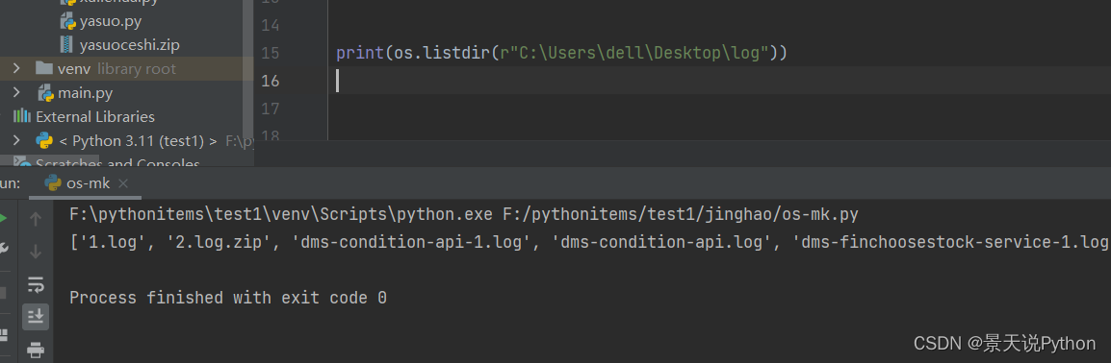Click the Python icon on os-mk tab
Viewport: 1111px width, 363px height.
point(52,183)
